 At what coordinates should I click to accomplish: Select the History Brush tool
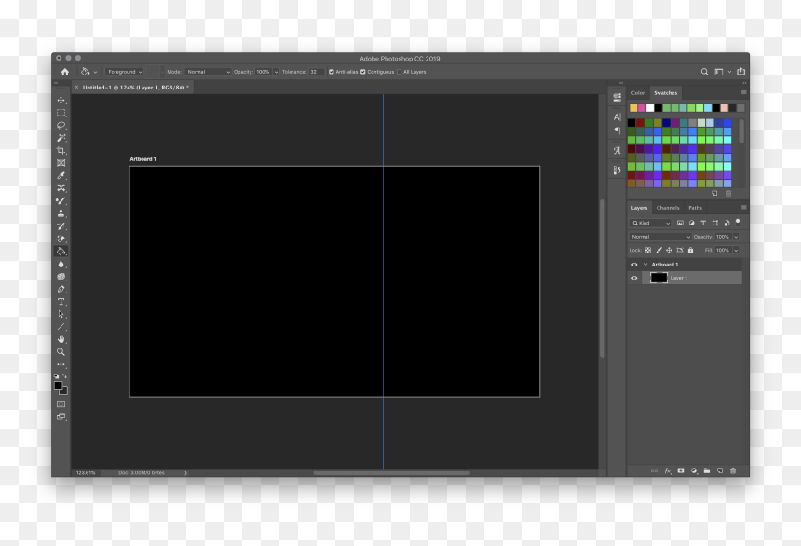pyautogui.click(x=61, y=226)
